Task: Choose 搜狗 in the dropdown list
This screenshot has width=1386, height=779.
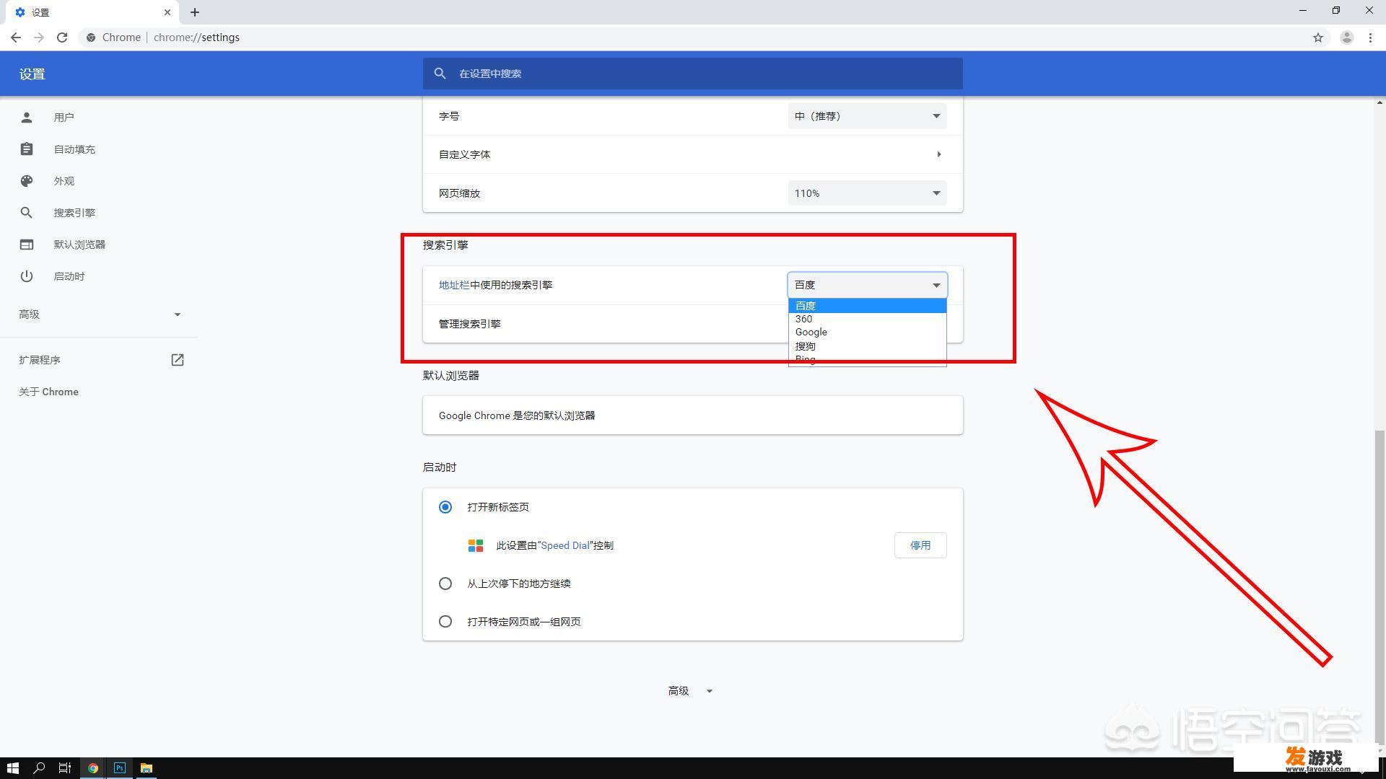Action: (x=867, y=346)
